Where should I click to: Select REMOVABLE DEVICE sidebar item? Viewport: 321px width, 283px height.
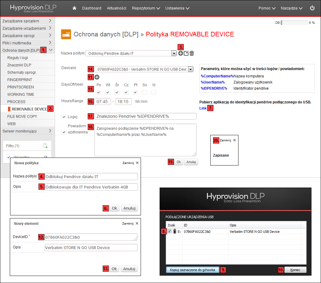tap(28, 109)
